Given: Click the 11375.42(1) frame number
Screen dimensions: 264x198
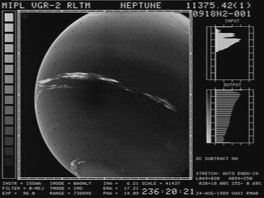Looking at the screenshot, I should pos(219,5).
